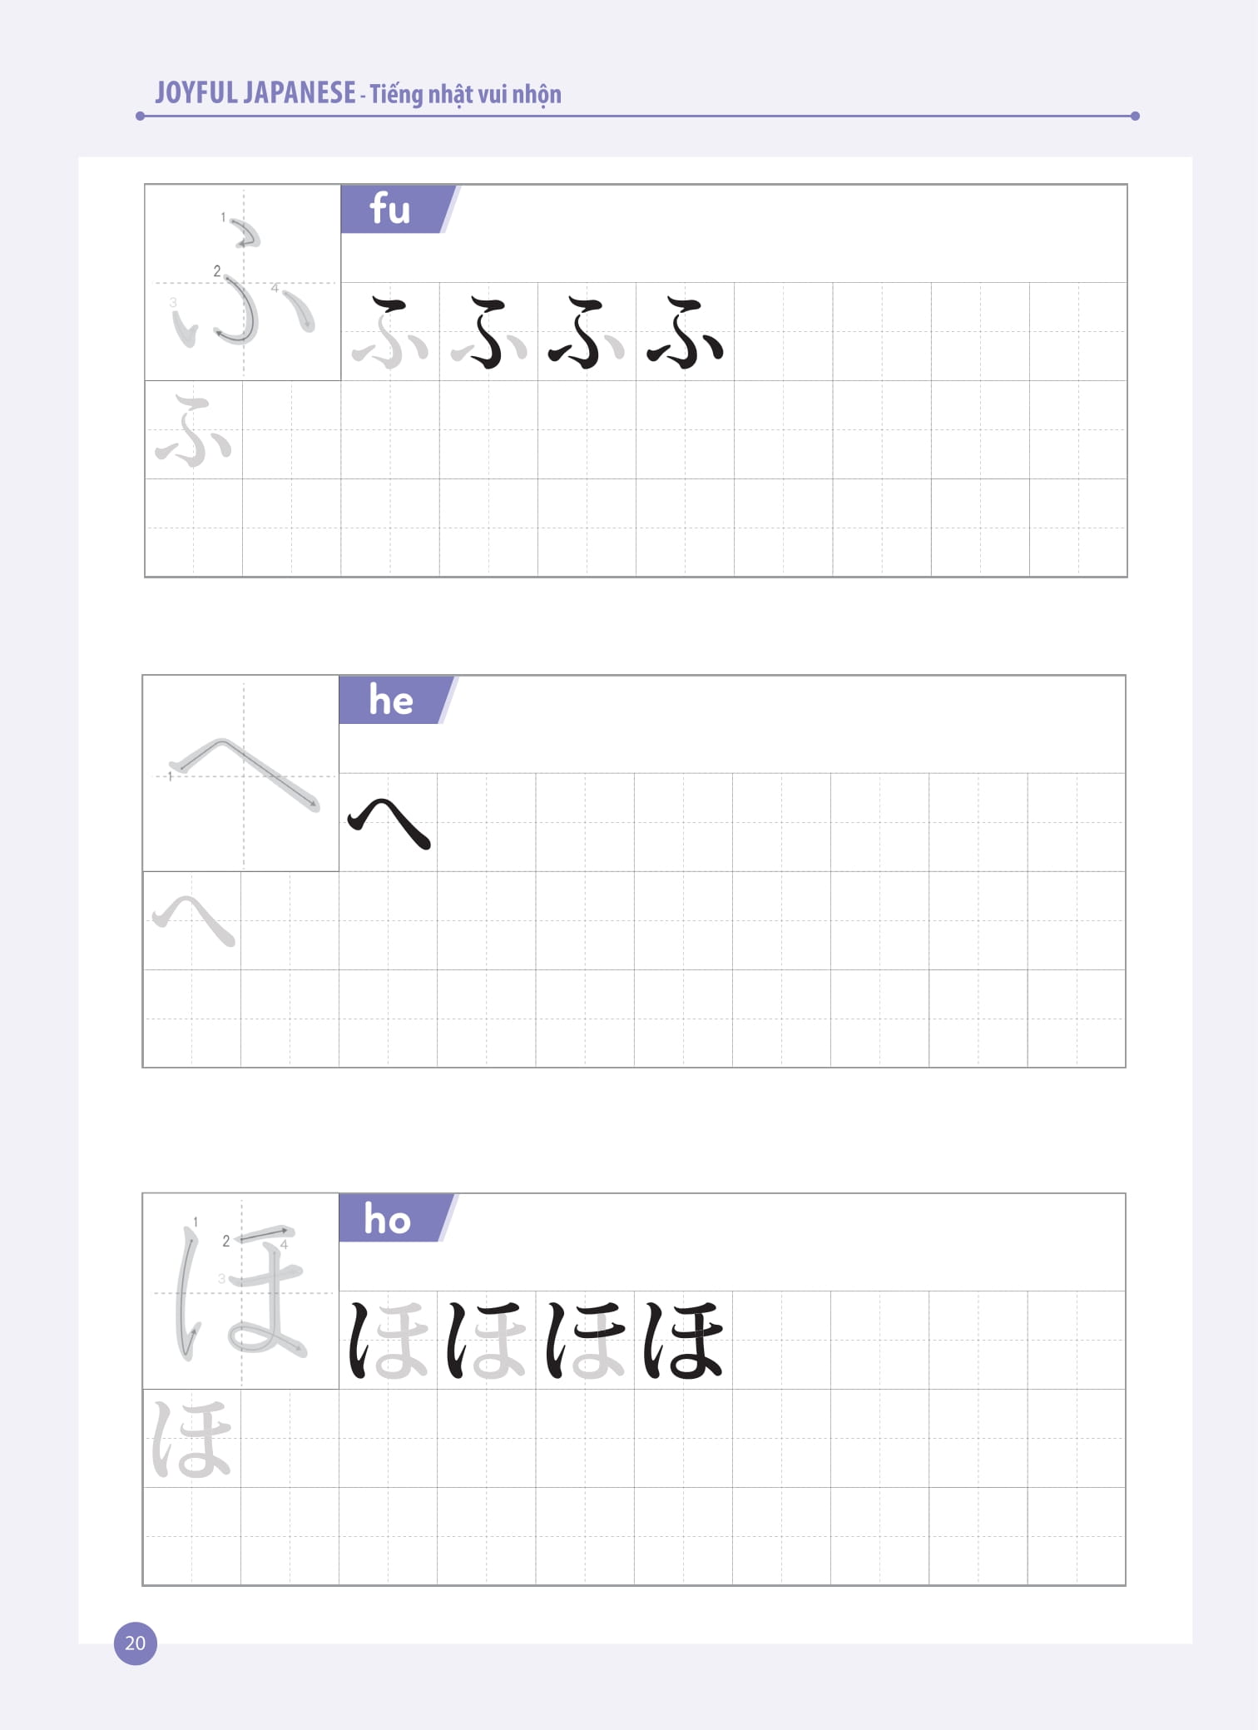Click the empty cell right of black ふ
The image size is (1258, 1730).
pyautogui.click(x=784, y=332)
